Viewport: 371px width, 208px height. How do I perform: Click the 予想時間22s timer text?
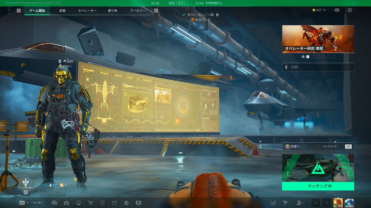(214, 3)
